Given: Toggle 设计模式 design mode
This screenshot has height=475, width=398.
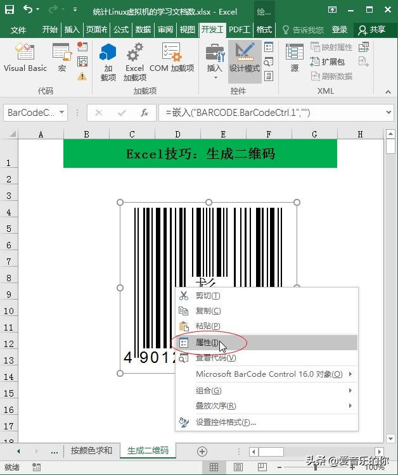Looking at the screenshot, I should click(245, 61).
